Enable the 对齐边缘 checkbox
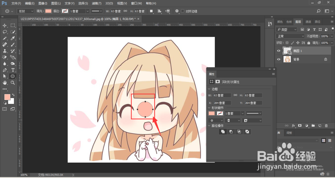 tap(183, 11)
